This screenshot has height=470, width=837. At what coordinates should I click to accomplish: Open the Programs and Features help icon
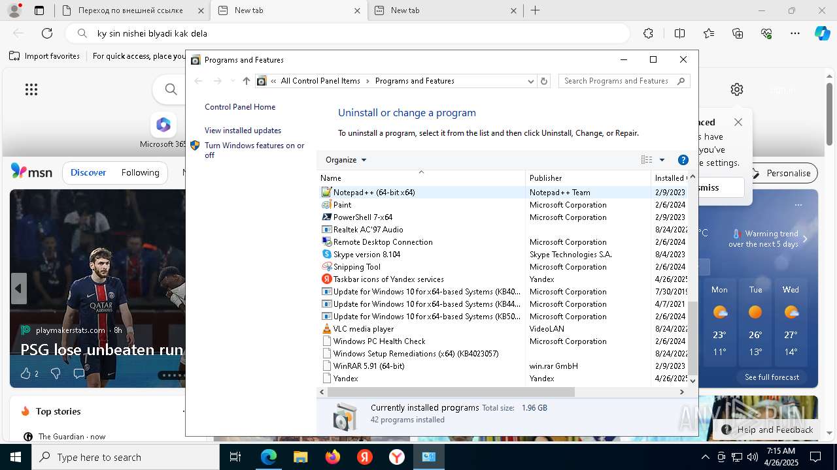point(683,160)
